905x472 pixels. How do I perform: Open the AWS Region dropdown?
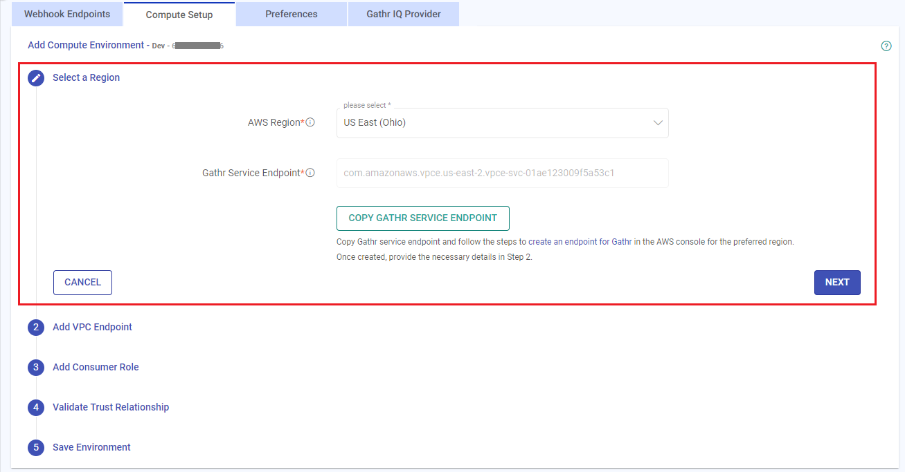coord(502,123)
